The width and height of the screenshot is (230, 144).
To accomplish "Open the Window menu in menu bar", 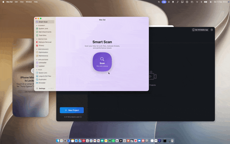I will point(29,2).
